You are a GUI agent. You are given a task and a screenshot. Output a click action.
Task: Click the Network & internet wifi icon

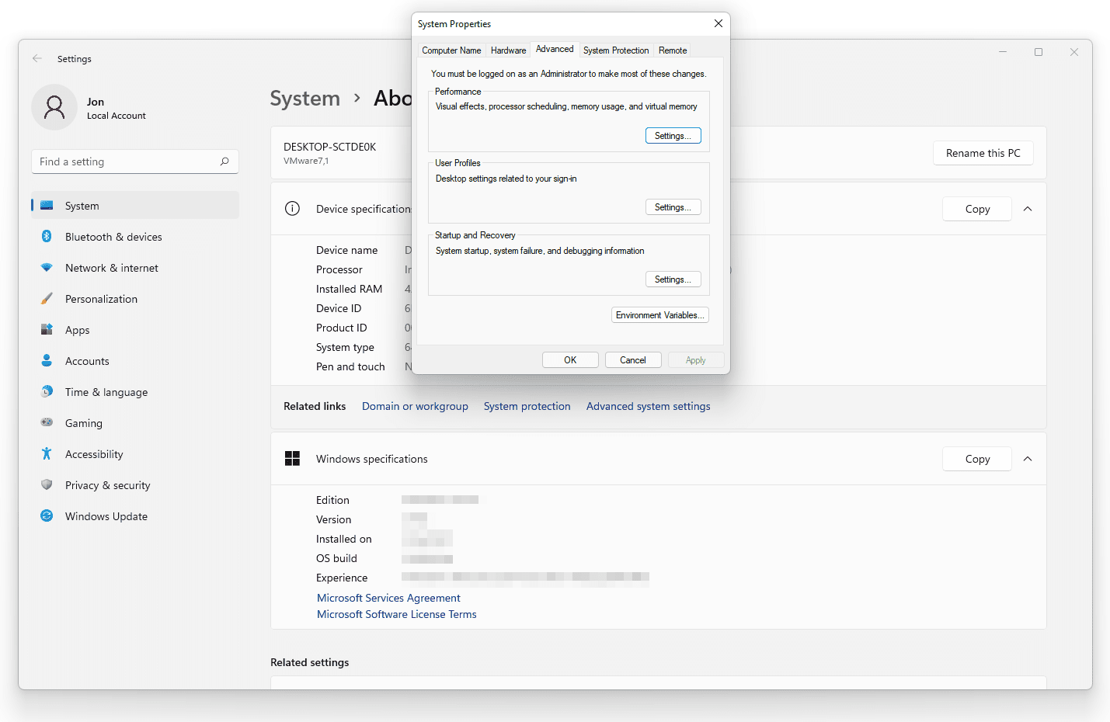pos(47,267)
